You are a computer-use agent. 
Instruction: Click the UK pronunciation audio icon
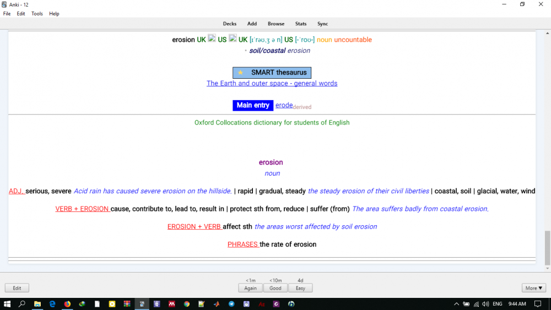click(212, 39)
